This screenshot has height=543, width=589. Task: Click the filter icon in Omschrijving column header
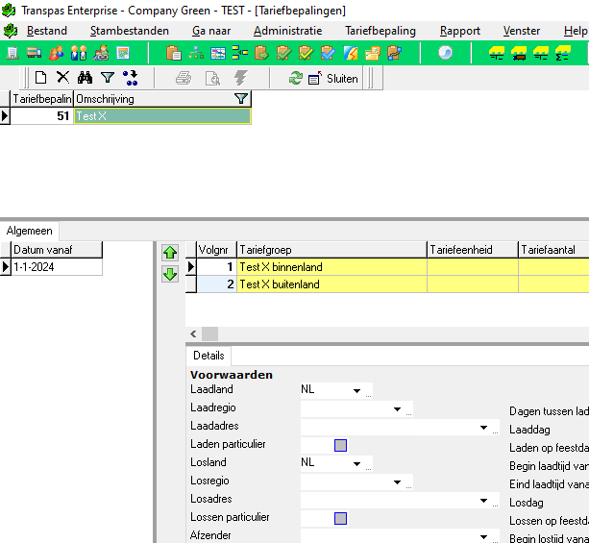[x=240, y=98]
